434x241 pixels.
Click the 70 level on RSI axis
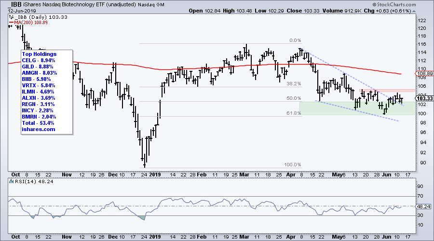(420, 196)
